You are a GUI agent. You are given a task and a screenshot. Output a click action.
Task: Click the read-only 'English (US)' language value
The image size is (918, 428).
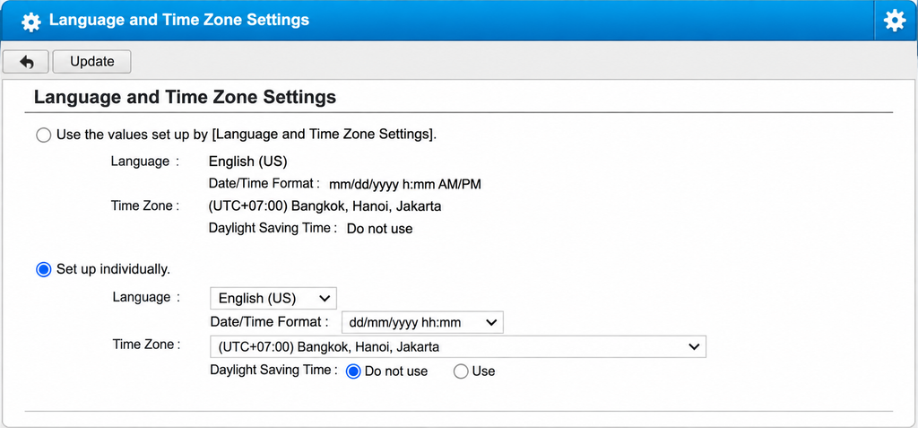coord(247,162)
